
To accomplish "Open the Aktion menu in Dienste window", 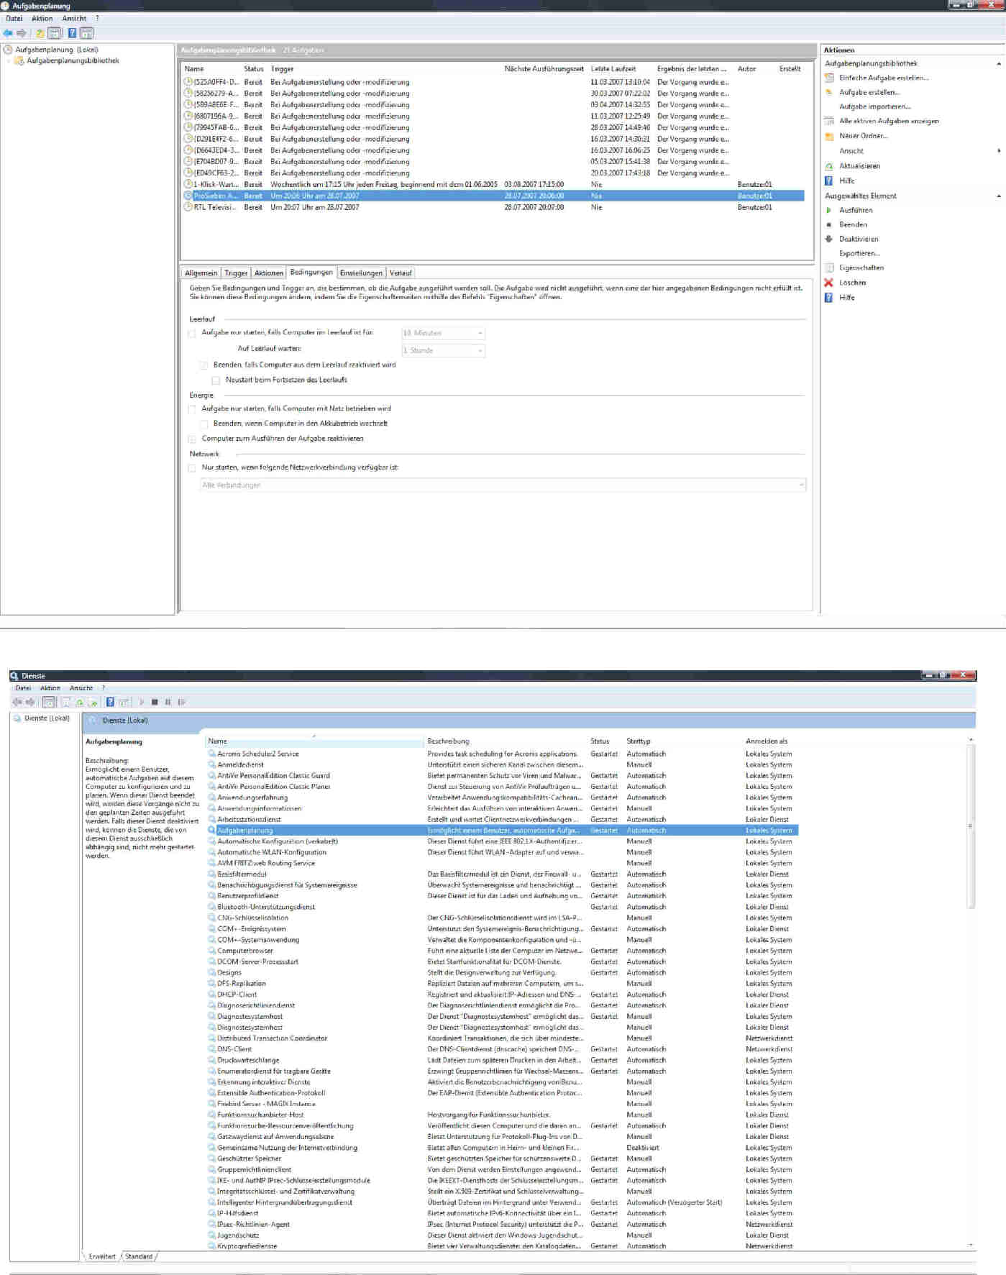I will pyautogui.click(x=50, y=688).
